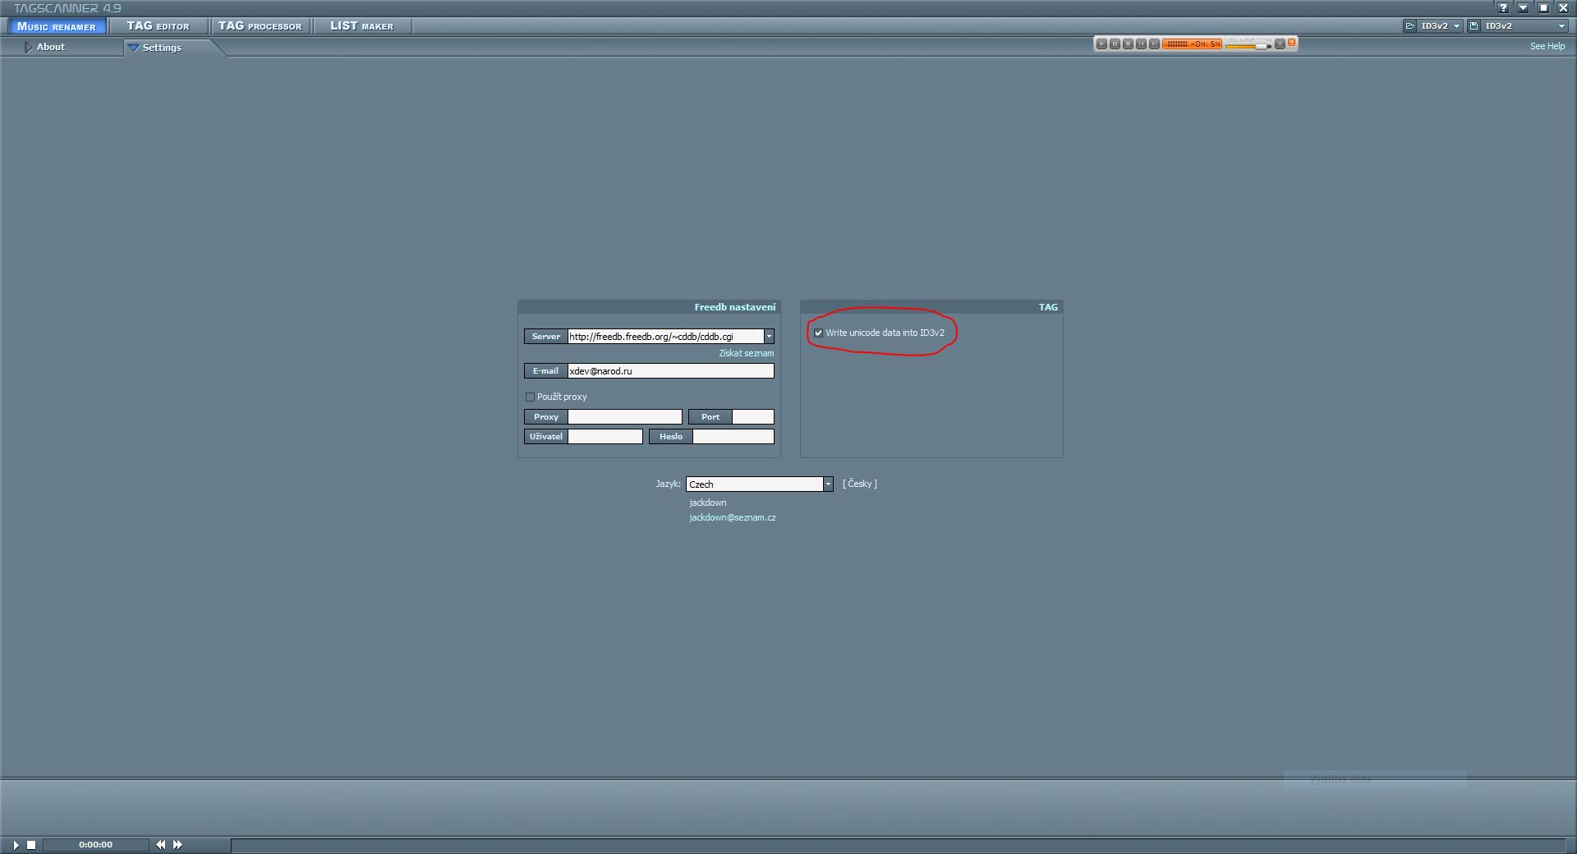Click the Freedb server URL field

pos(665,337)
